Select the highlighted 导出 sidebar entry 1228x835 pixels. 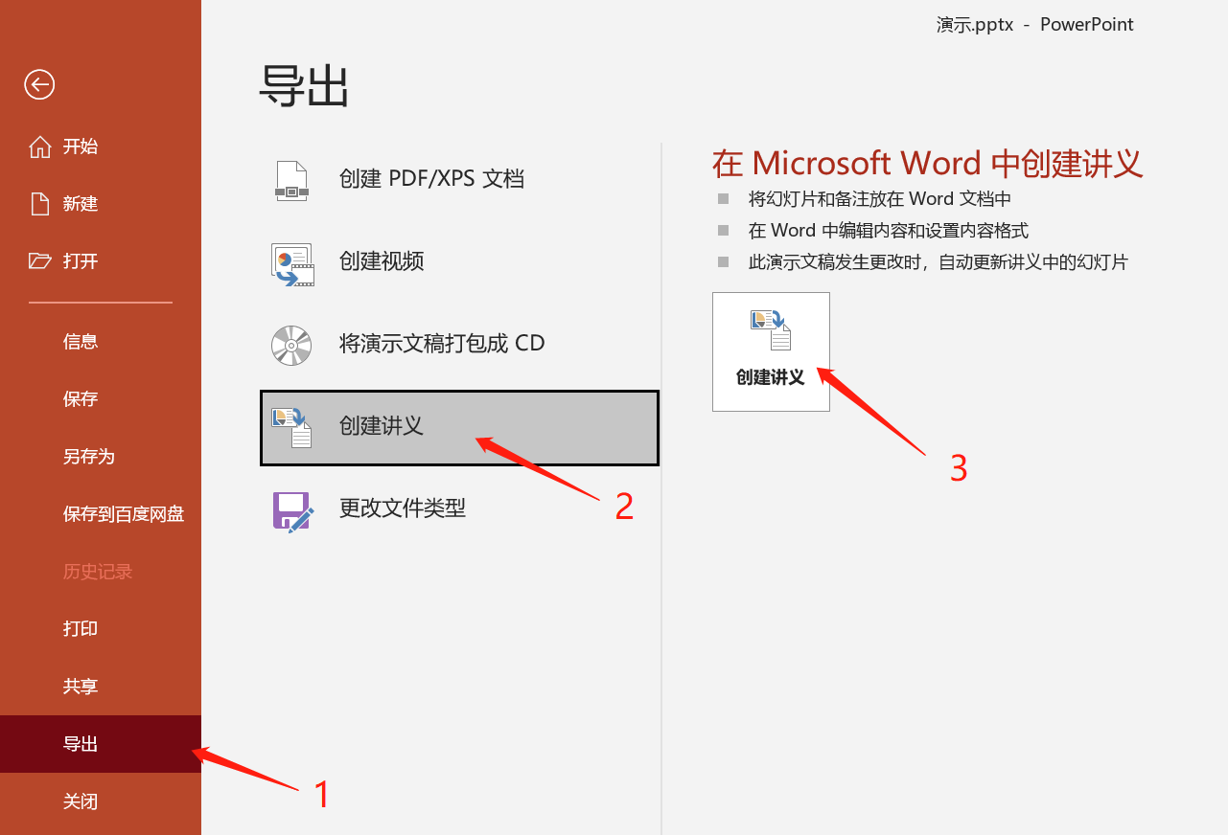click(x=81, y=743)
